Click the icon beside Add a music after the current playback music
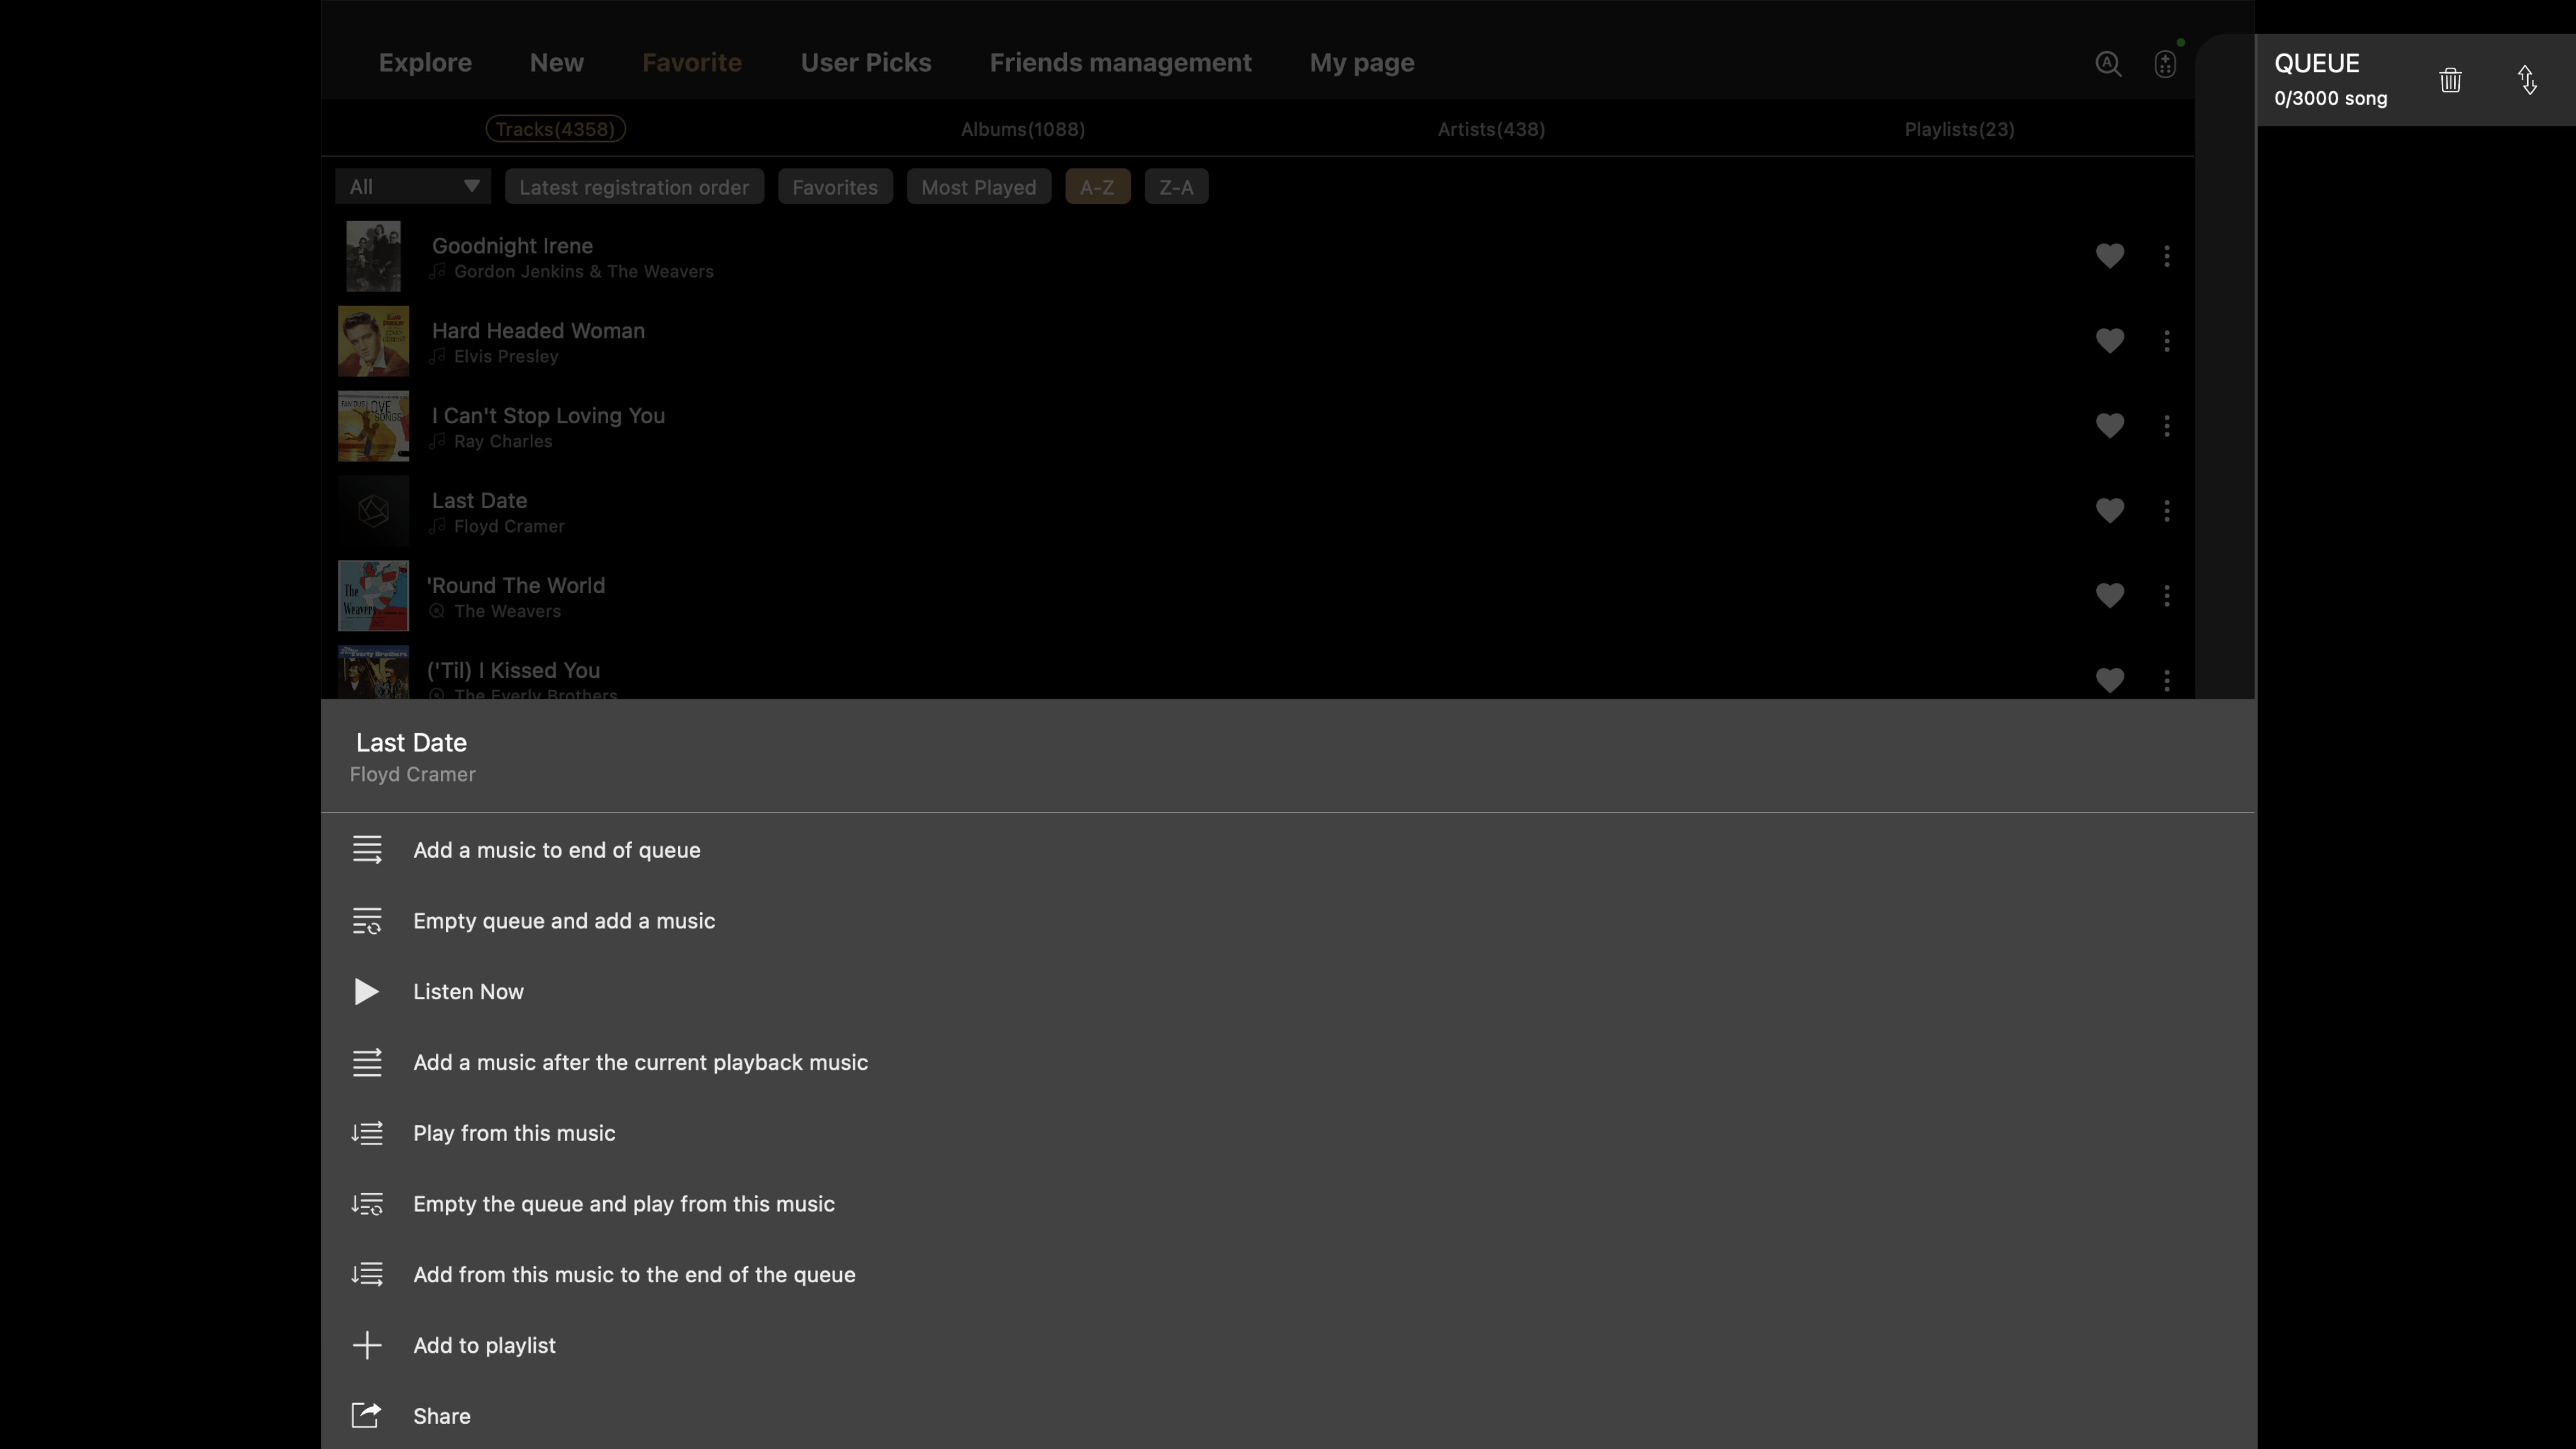 click(367, 1063)
